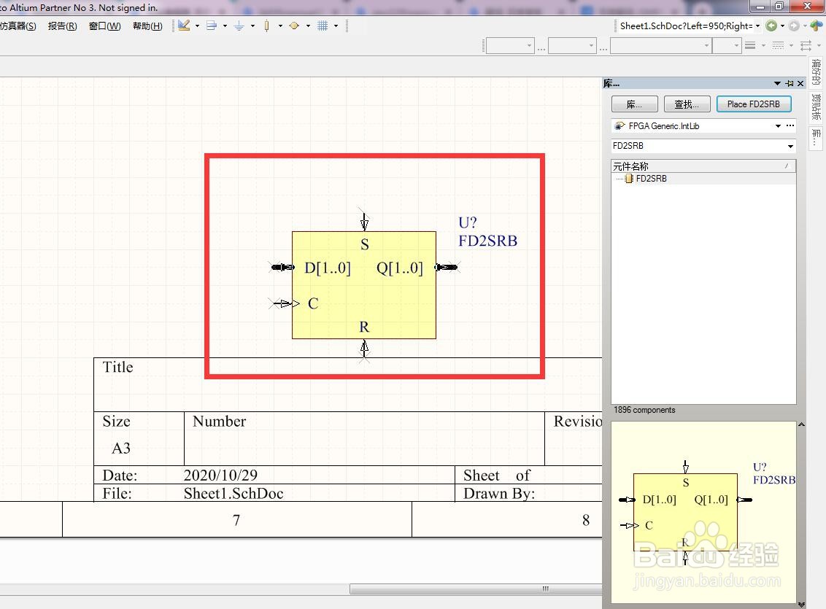Click the 查找... search button
This screenshot has width=826, height=609.
[x=687, y=104]
